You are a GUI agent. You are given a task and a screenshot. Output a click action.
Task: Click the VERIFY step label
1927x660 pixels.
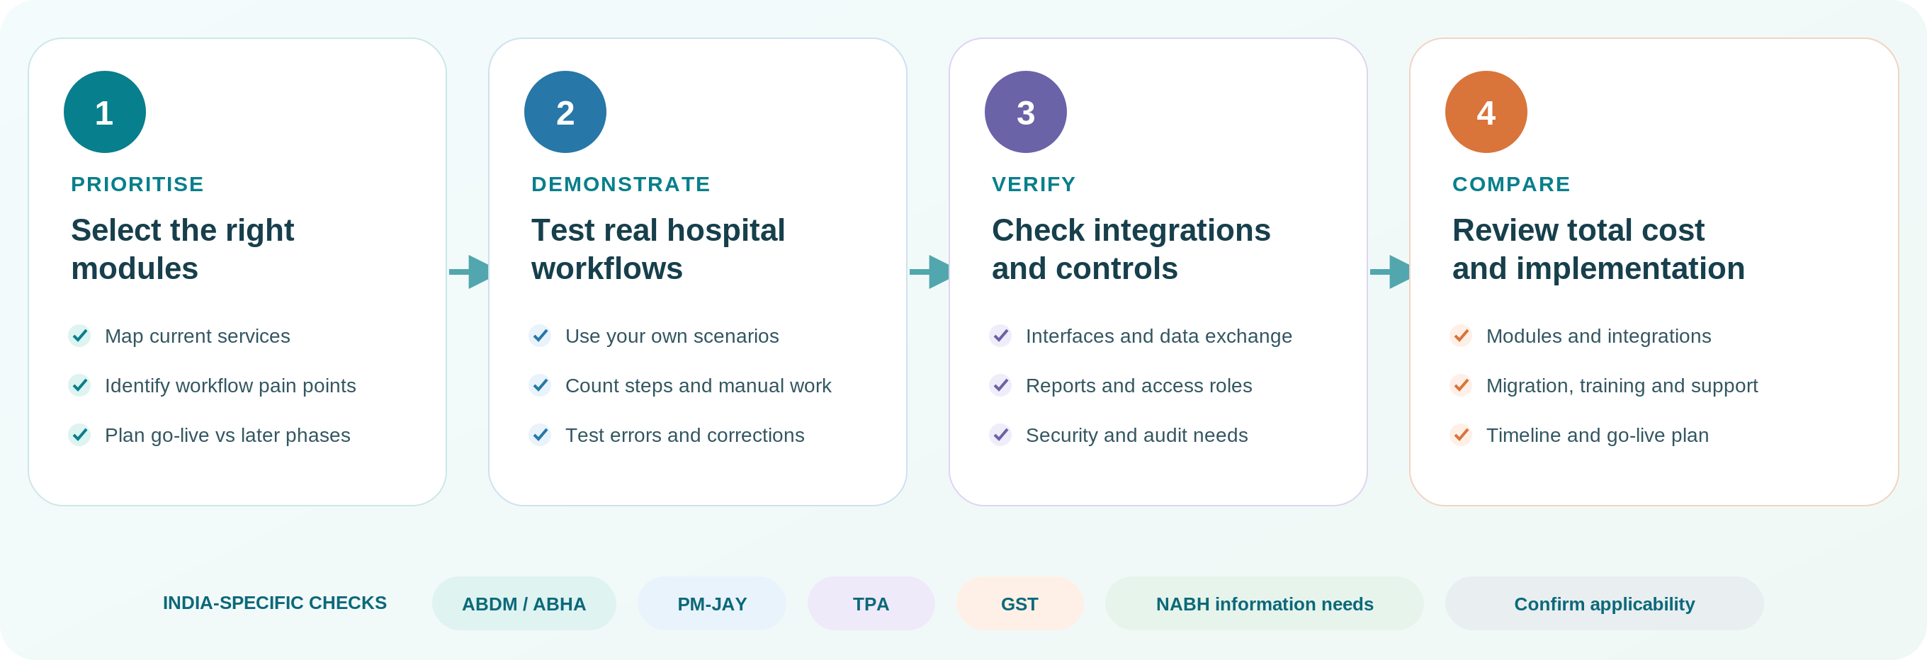(x=1034, y=184)
